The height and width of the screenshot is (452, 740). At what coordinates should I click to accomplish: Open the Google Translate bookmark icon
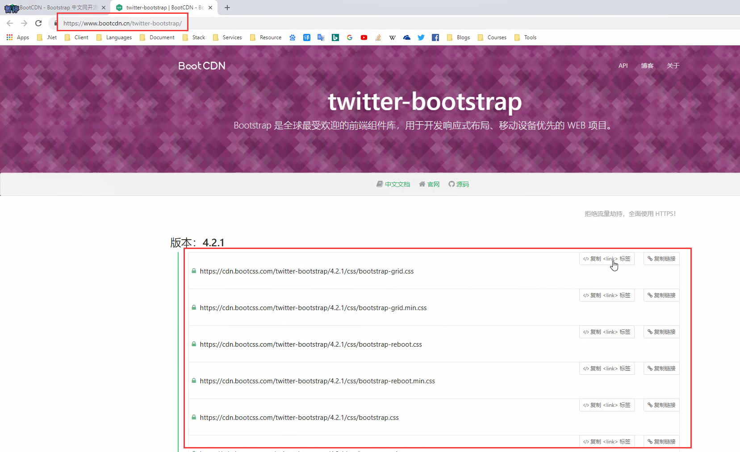tap(321, 37)
